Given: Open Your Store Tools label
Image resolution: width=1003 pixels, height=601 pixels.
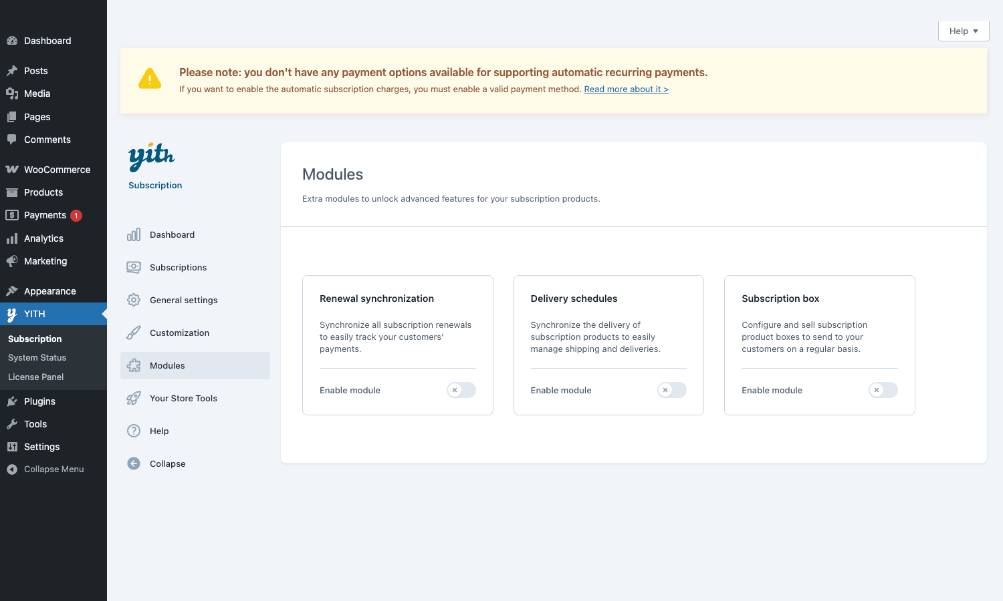Looking at the screenshot, I should point(184,399).
